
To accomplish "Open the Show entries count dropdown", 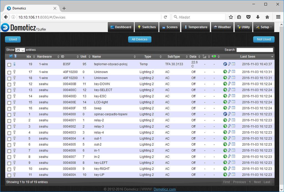I will (20, 50).
